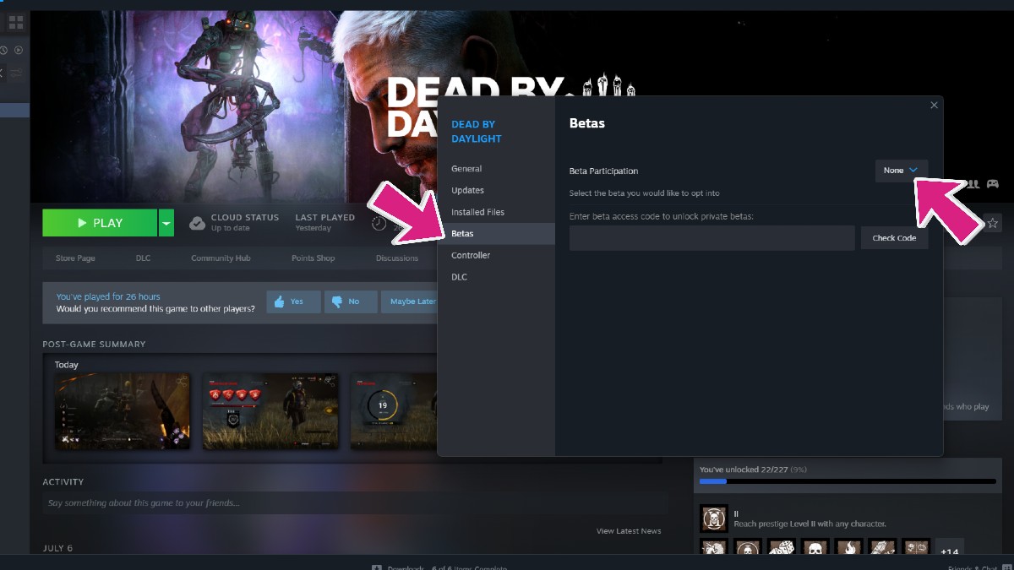
Task: Close the properties dialog with X
Action: pyautogui.click(x=934, y=106)
